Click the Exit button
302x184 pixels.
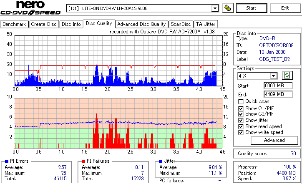[285, 8]
